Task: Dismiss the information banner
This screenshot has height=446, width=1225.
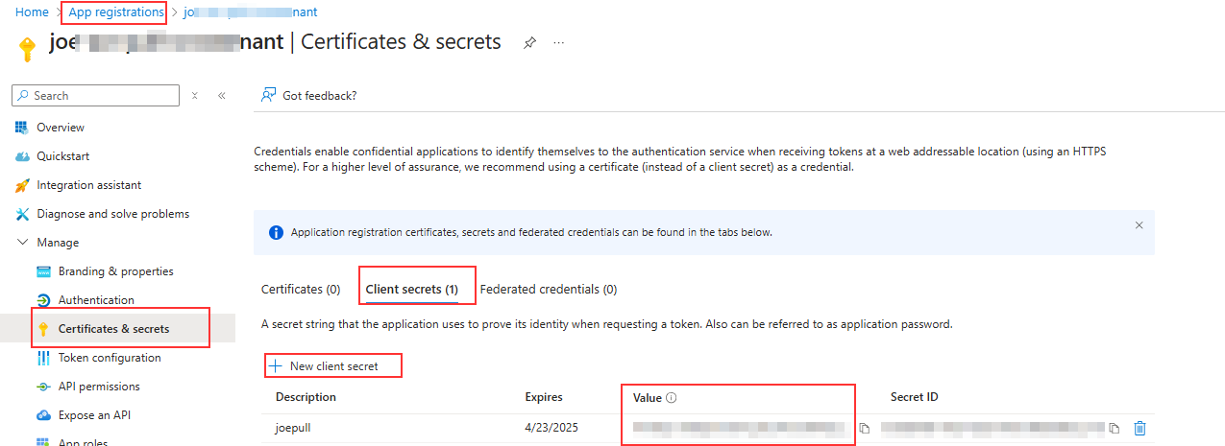Action: point(1139,225)
